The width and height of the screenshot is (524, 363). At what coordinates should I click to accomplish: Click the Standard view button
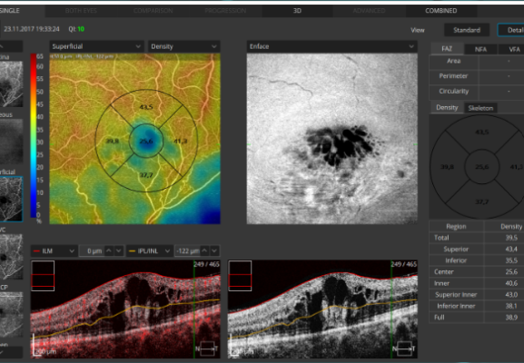[x=467, y=30]
